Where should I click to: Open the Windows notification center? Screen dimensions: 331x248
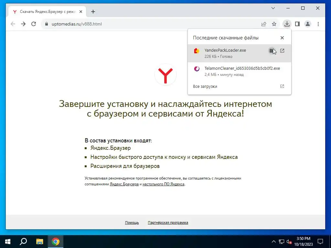click(x=320, y=242)
